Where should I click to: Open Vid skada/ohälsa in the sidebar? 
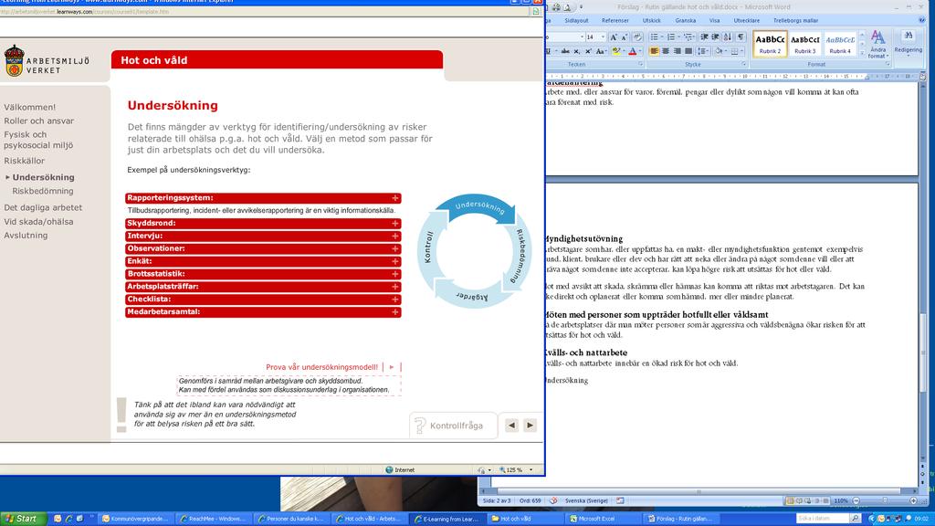(38, 221)
